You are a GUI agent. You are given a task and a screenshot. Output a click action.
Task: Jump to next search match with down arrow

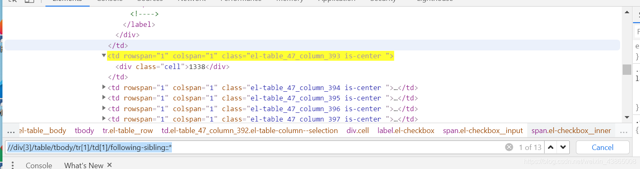pyautogui.click(x=564, y=148)
